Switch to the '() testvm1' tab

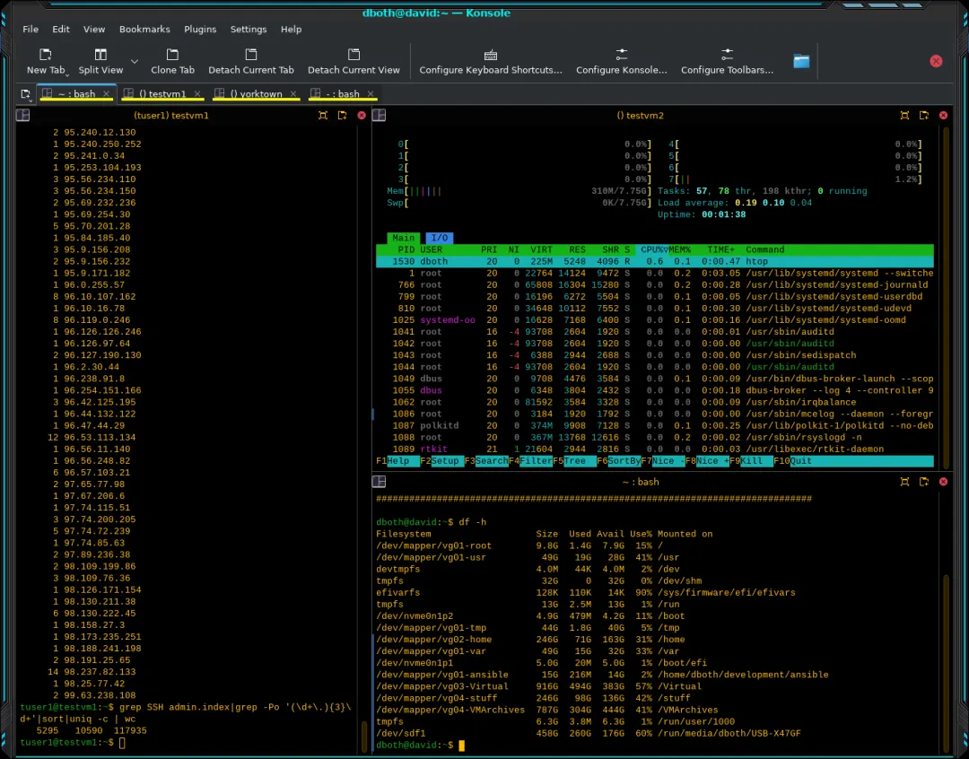coord(161,94)
